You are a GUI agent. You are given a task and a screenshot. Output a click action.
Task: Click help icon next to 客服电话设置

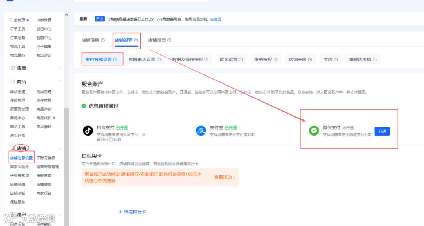click(159, 60)
